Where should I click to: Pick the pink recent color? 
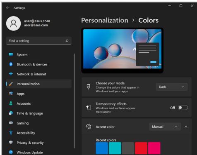click(154, 148)
